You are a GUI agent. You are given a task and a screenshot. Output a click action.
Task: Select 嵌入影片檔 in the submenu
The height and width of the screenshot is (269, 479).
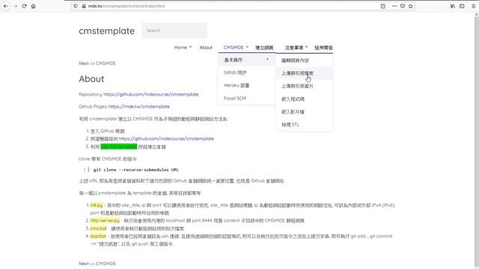(x=305, y=112)
